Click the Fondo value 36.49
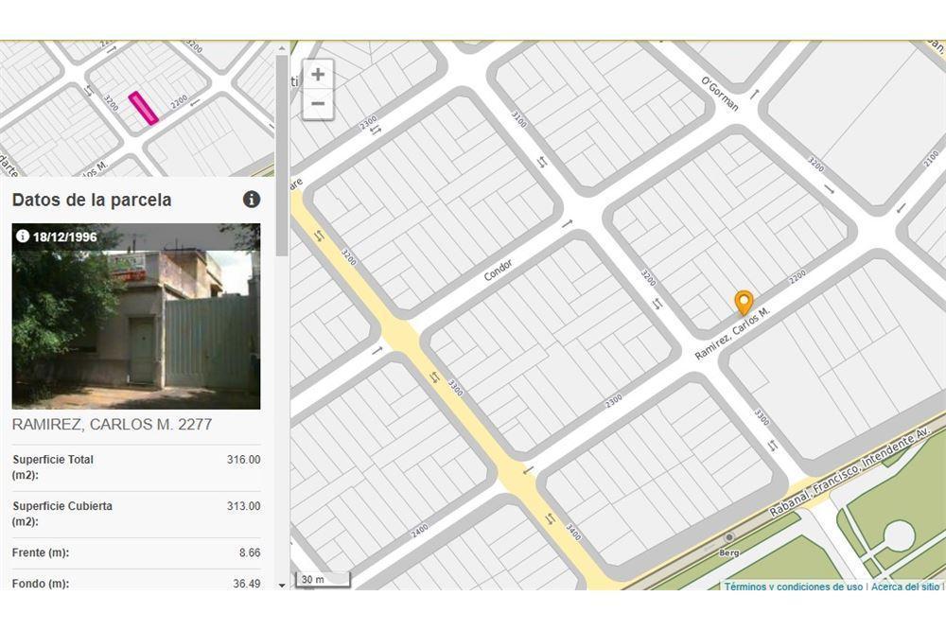Image resolution: width=946 pixels, height=631 pixels. [x=247, y=584]
